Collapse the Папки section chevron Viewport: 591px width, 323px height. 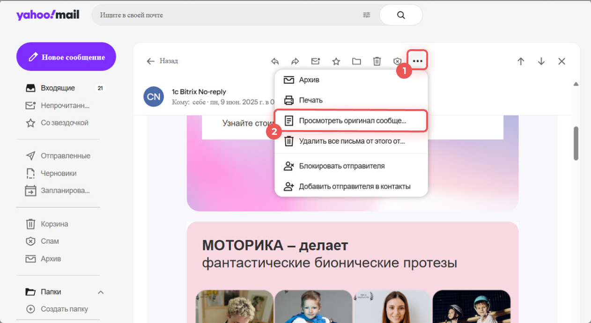(100, 292)
